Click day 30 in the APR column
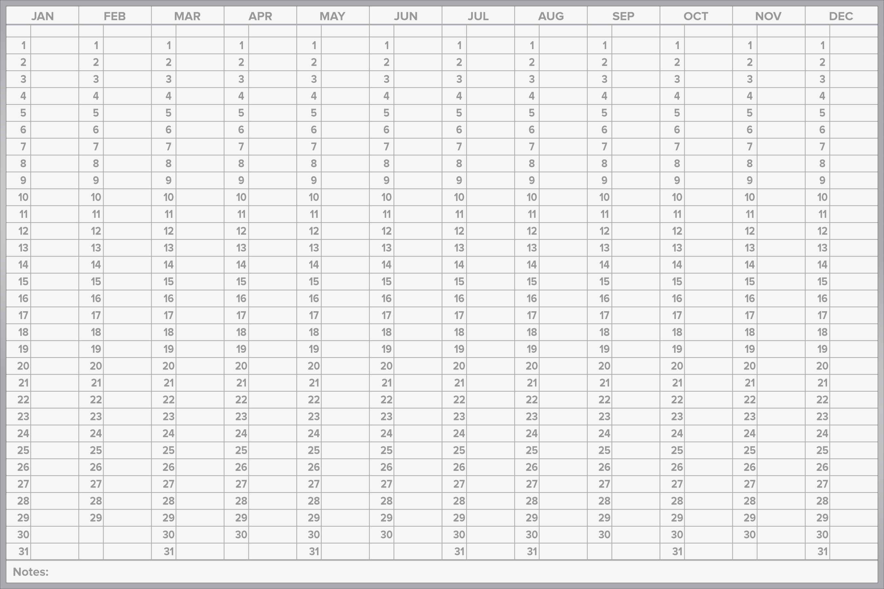This screenshot has width=884, height=589. [241, 535]
